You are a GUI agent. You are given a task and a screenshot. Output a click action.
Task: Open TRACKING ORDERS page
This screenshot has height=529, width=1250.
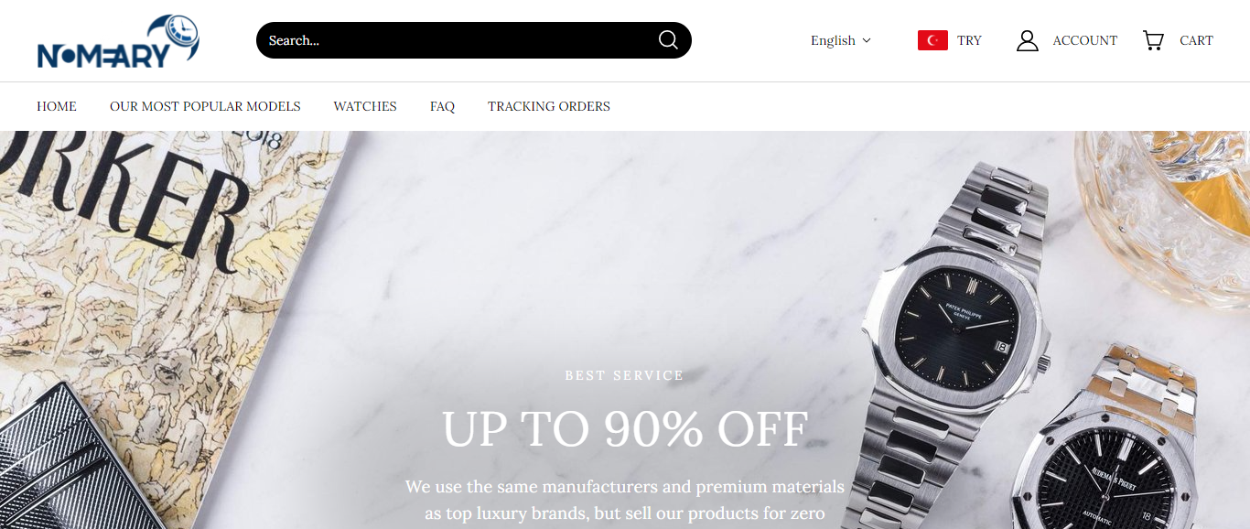(x=549, y=106)
